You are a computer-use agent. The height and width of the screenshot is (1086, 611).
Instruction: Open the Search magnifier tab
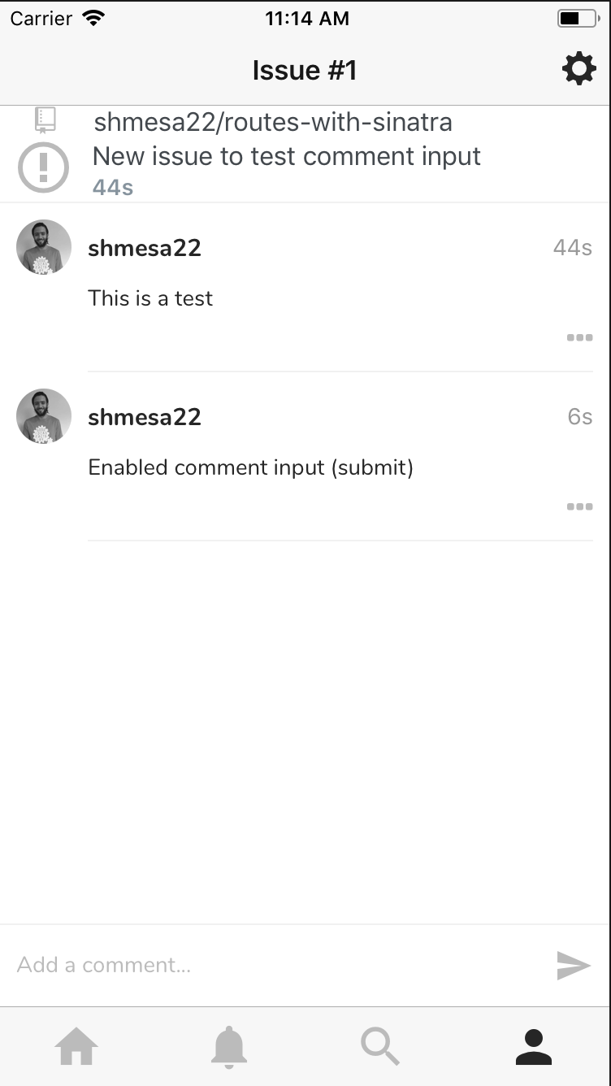[x=380, y=1046]
